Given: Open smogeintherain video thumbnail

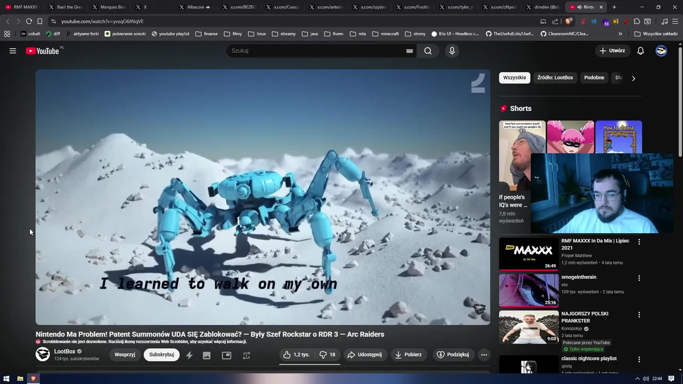Looking at the screenshot, I should tap(529, 291).
